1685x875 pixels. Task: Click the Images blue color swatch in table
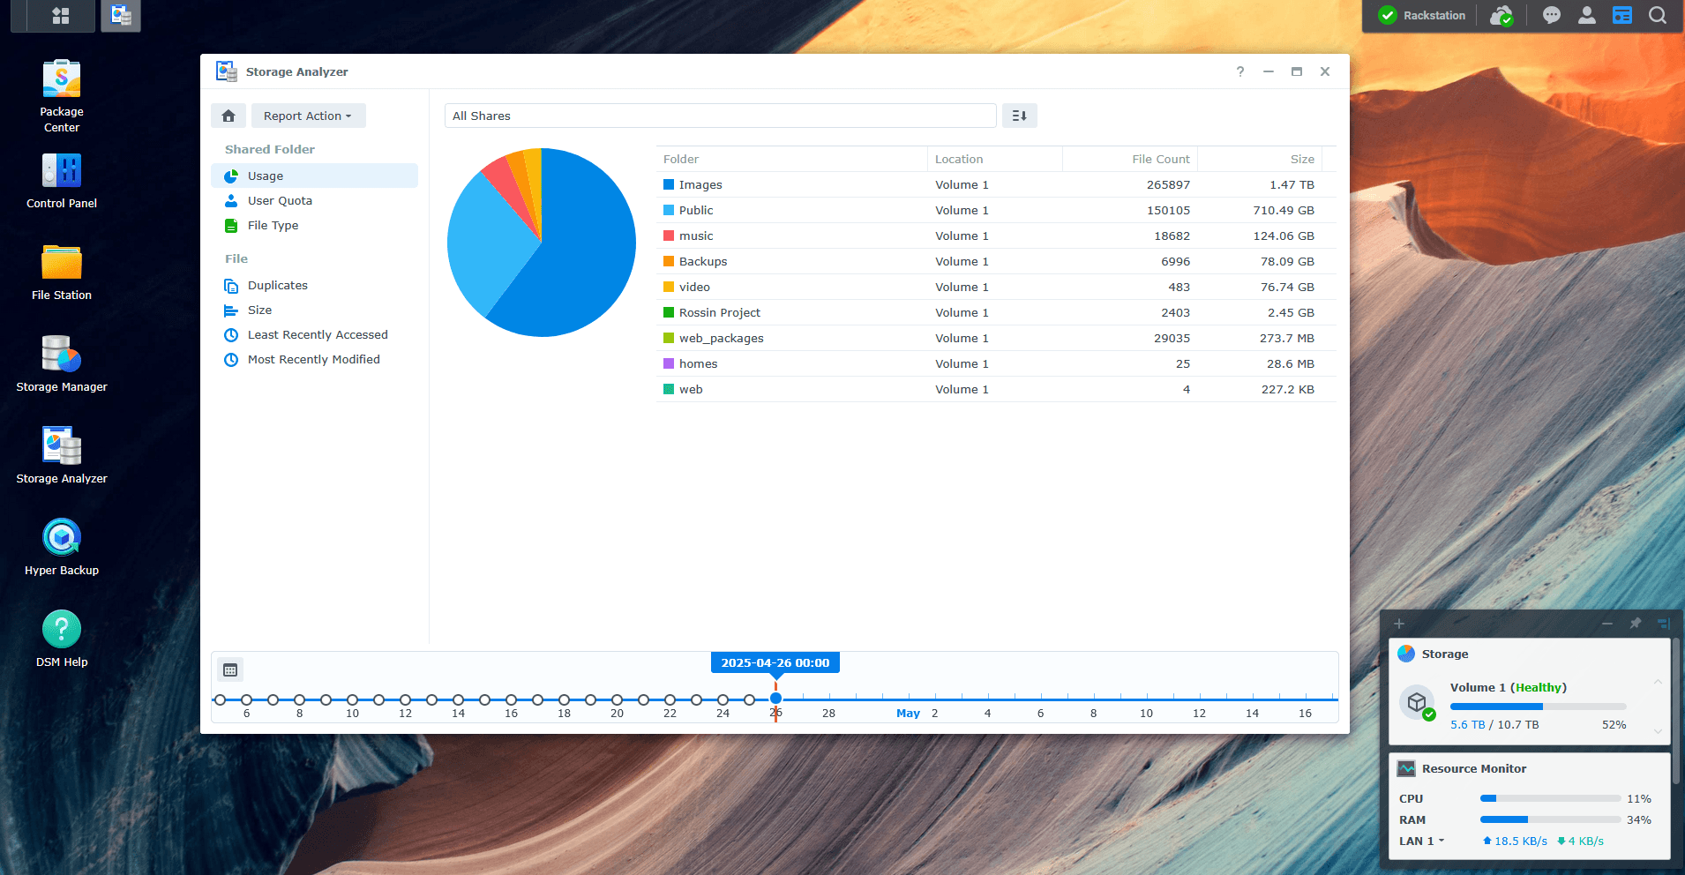tap(669, 185)
